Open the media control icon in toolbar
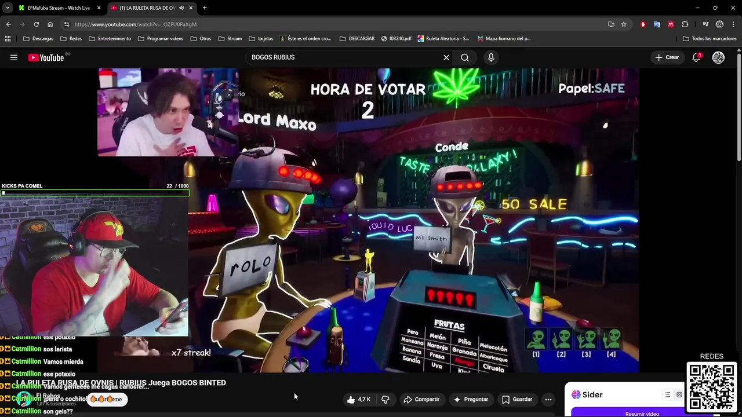742x417 pixels. click(x=705, y=24)
